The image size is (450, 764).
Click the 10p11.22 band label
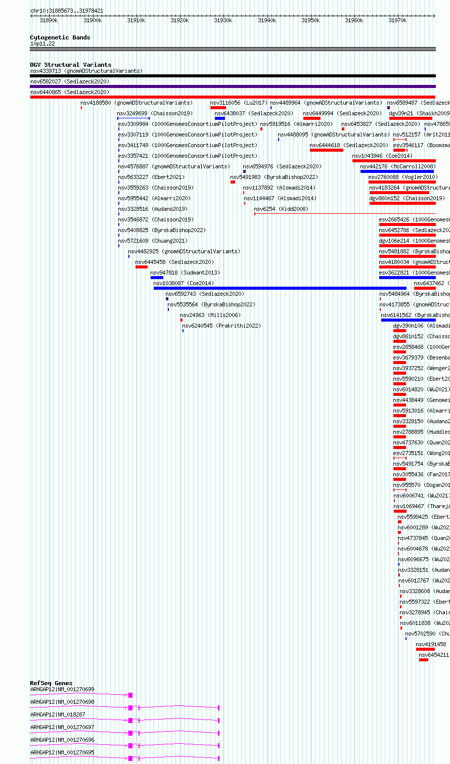(42, 44)
